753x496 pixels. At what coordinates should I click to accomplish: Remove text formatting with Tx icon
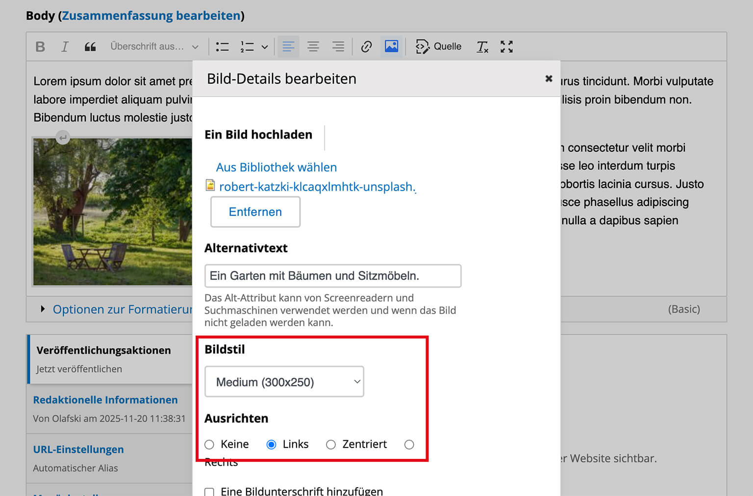[x=482, y=47]
